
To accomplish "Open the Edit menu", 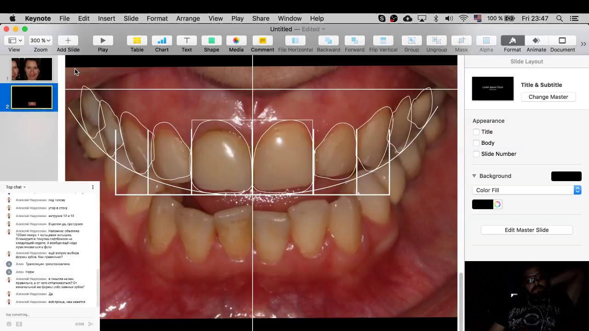I will 84,18.
